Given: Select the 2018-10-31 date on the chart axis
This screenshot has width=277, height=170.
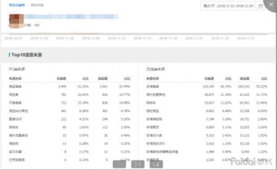Looking at the screenshot, I should [x=13, y=38].
